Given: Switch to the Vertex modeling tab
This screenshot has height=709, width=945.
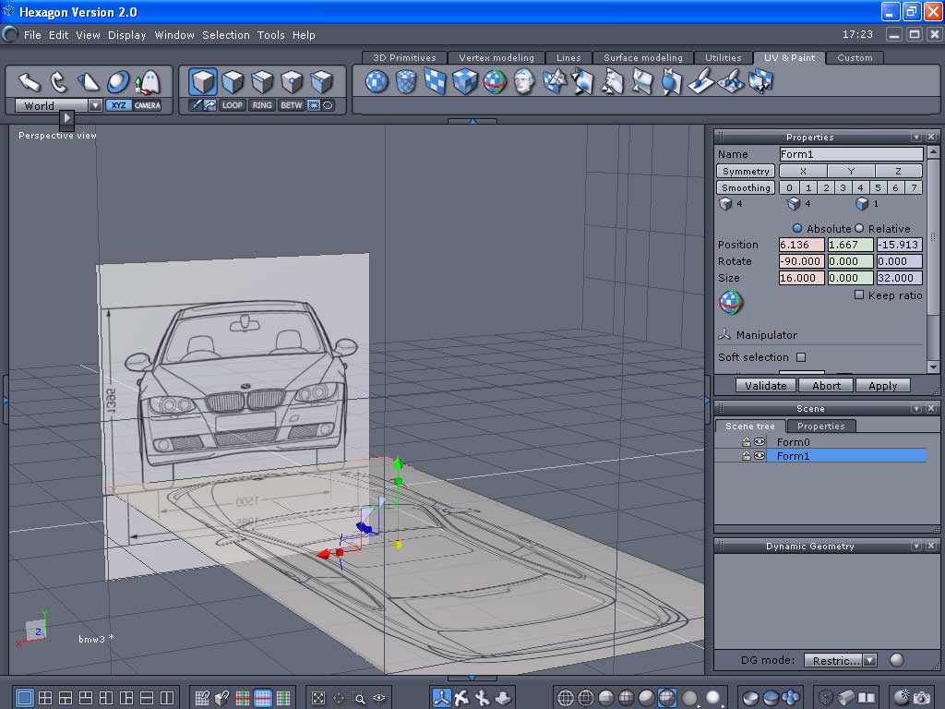Looking at the screenshot, I should [496, 57].
